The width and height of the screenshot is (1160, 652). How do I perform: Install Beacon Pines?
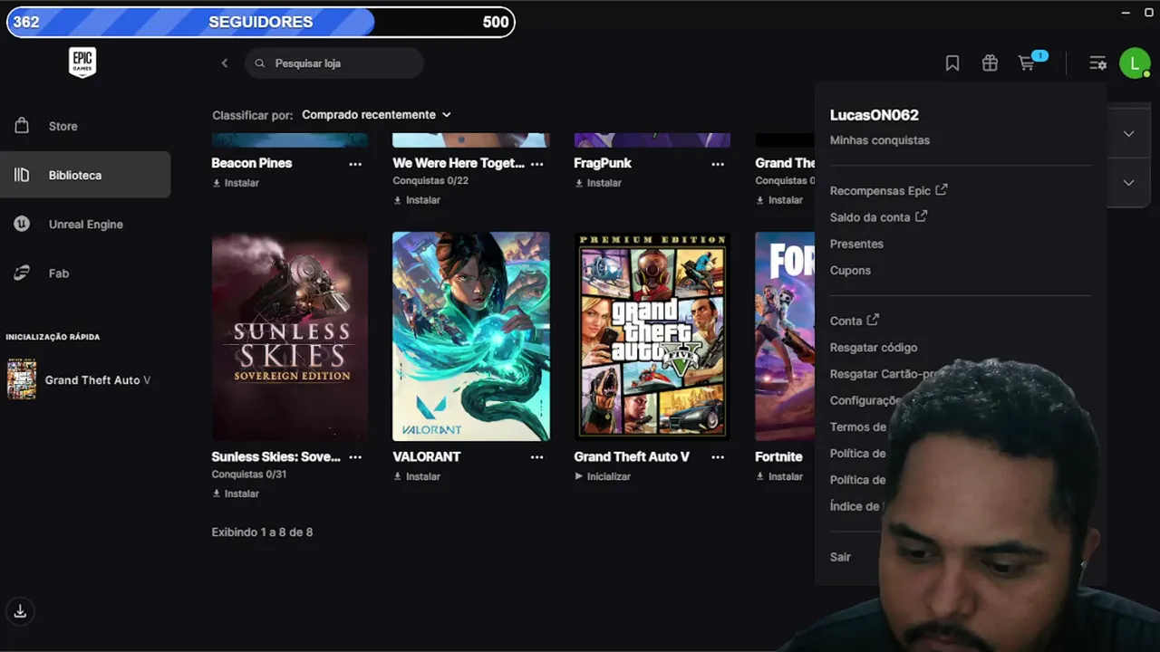[x=236, y=183]
